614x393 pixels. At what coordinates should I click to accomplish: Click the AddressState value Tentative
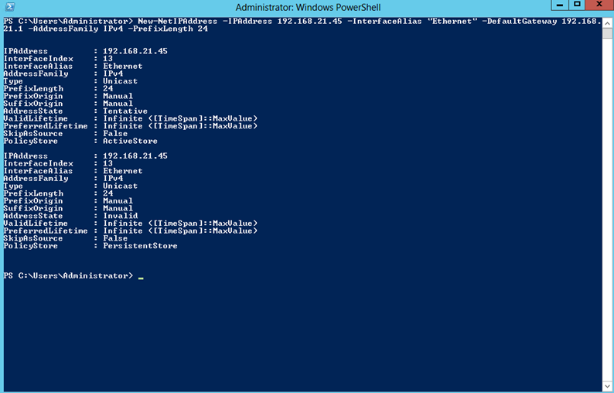tap(125, 111)
